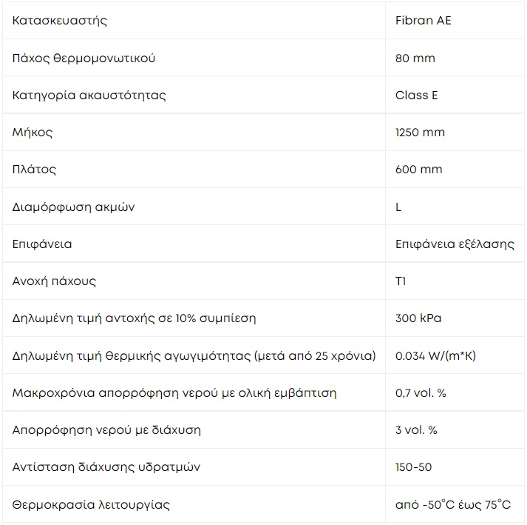The height and width of the screenshot is (525, 527).
Task: Select the 1250 mm length value
Action: [x=420, y=133]
